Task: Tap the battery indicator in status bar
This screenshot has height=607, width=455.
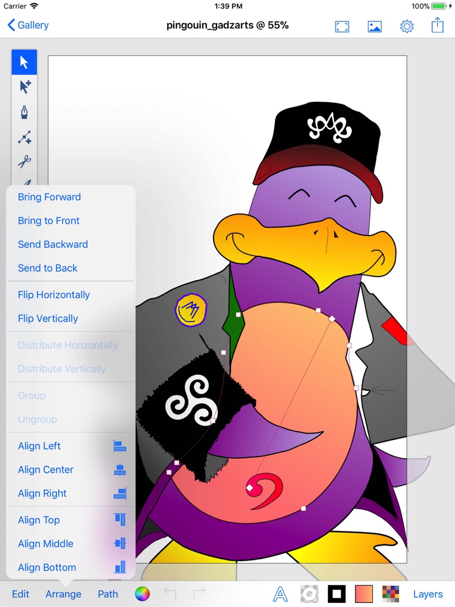Action: pyautogui.click(x=439, y=6)
